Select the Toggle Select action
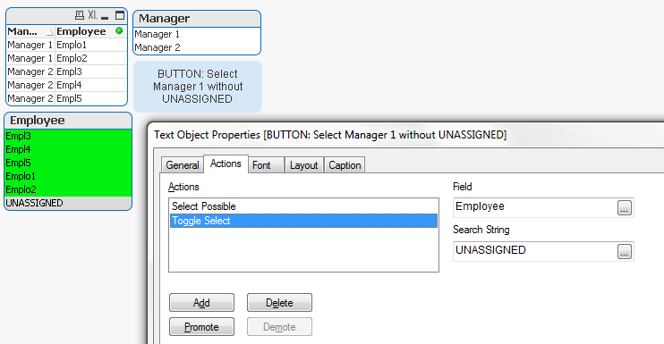The height and width of the screenshot is (344, 664). (303, 221)
